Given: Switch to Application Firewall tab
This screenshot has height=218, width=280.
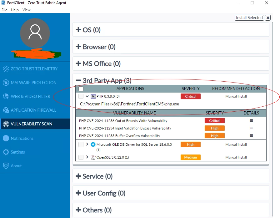Looking at the screenshot, I should point(35,110).
